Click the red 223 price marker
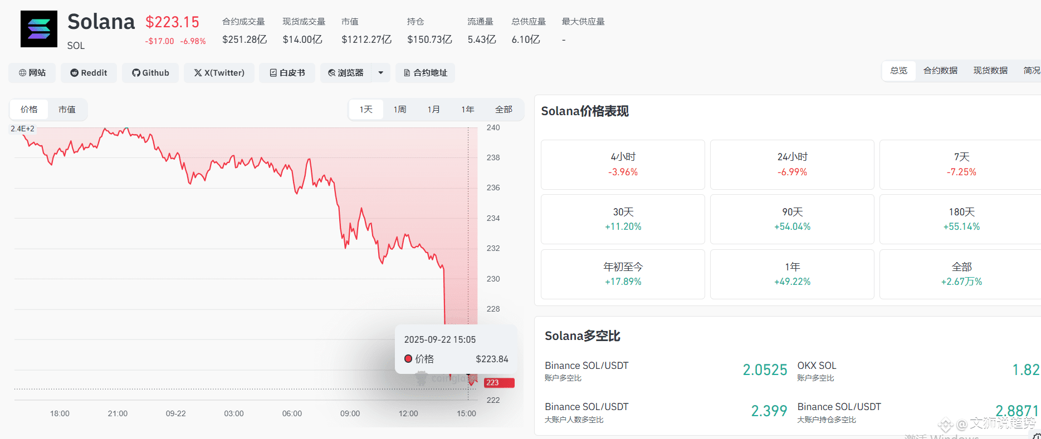The width and height of the screenshot is (1041, 439). point(499,383)
